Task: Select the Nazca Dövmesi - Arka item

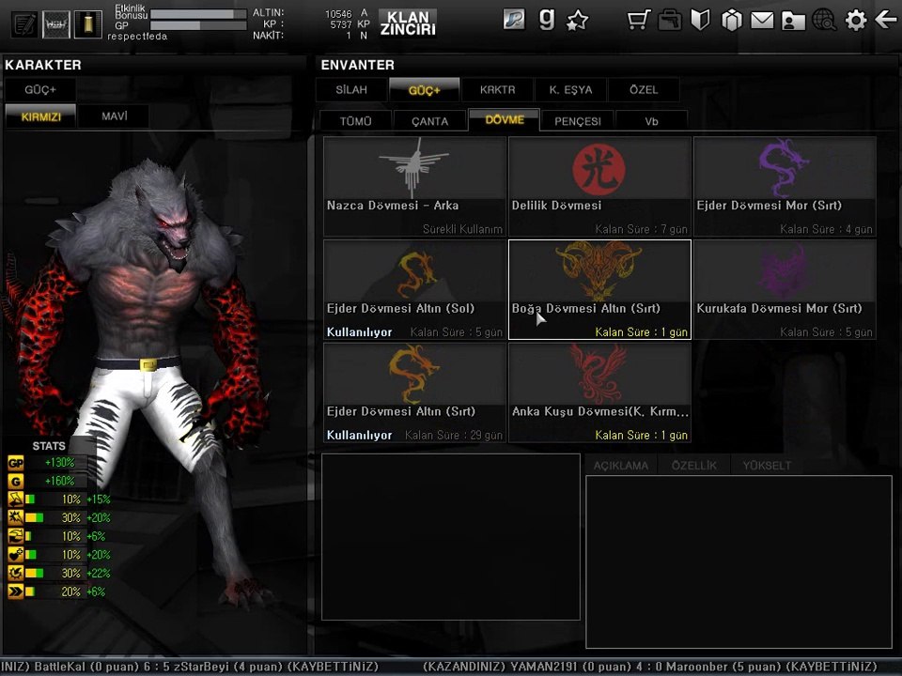Action: 414,187
